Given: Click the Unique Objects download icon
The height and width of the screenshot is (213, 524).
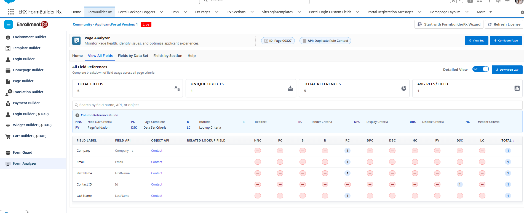Looking at the screenshot, I should click(290, 88).
